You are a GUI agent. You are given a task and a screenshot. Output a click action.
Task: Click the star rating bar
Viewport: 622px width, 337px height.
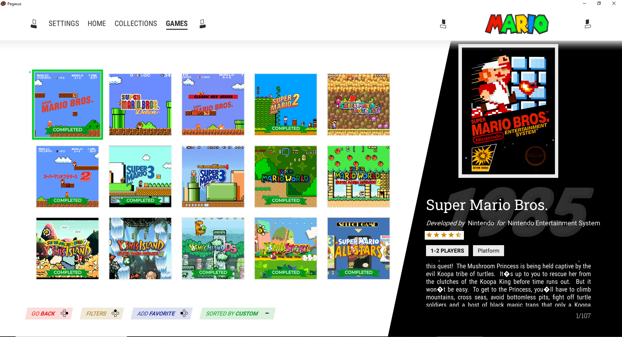tap(444, 235)
